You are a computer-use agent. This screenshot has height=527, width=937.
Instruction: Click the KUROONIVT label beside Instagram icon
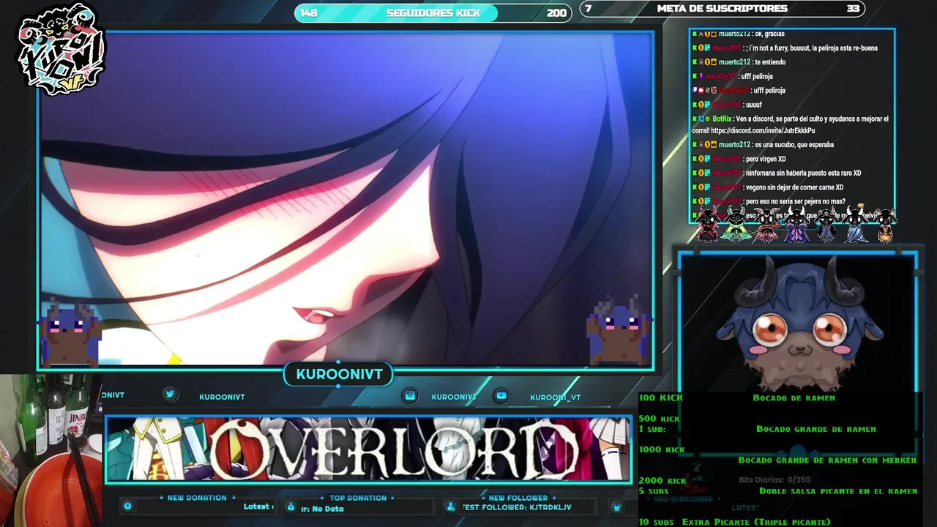click(x=454, y=397)
